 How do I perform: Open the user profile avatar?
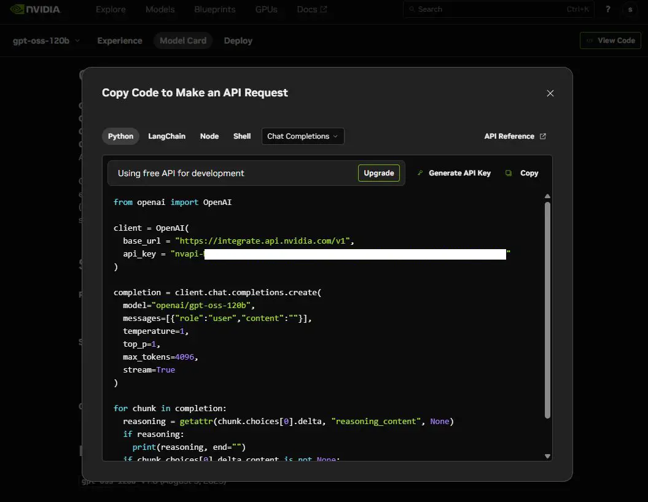point(630,9)
